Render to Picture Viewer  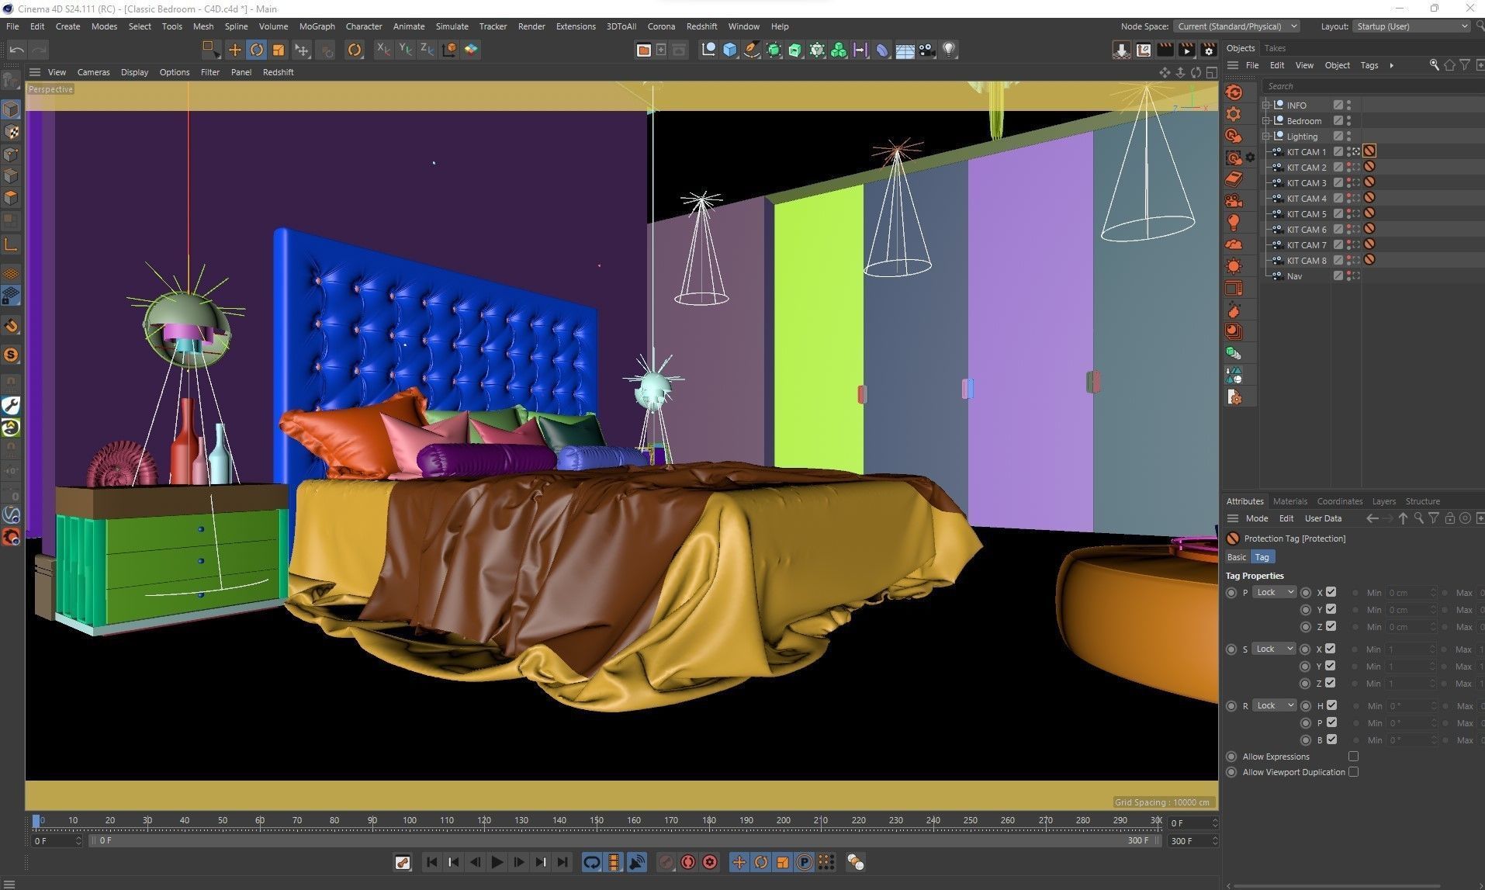point(1186,50)
